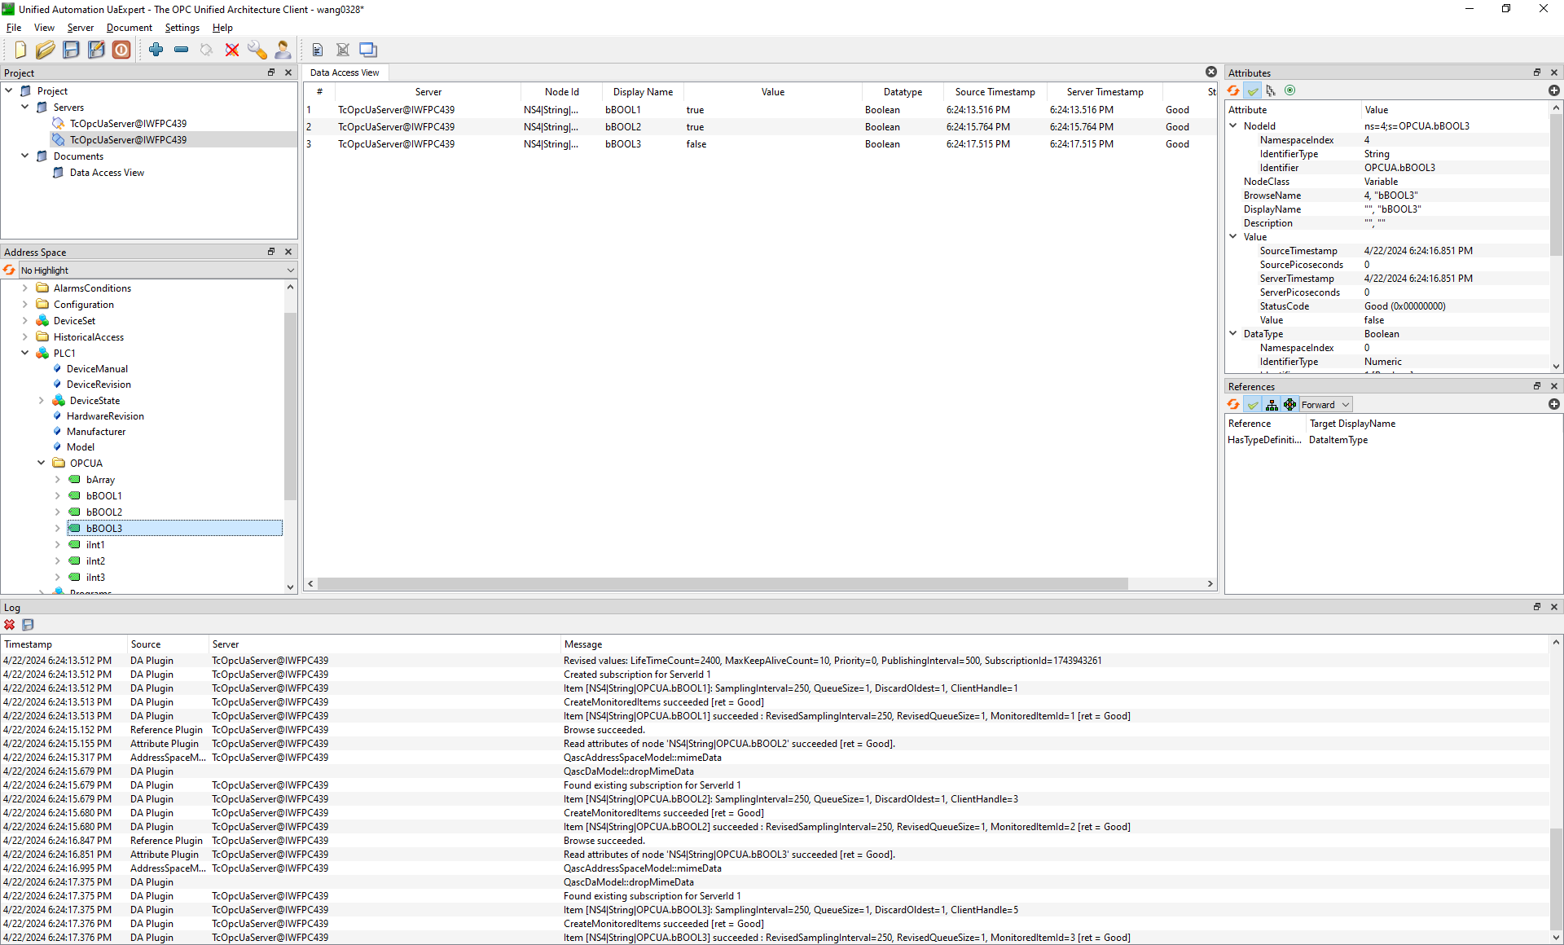
Task: Click the Save project floppy icon
Action: point(71,50)
